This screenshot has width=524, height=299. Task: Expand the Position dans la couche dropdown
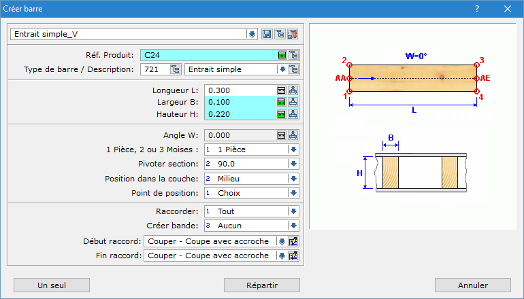[293, 179]
